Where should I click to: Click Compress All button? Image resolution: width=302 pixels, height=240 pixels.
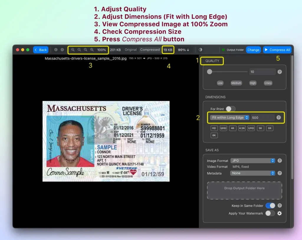point(277,50)
